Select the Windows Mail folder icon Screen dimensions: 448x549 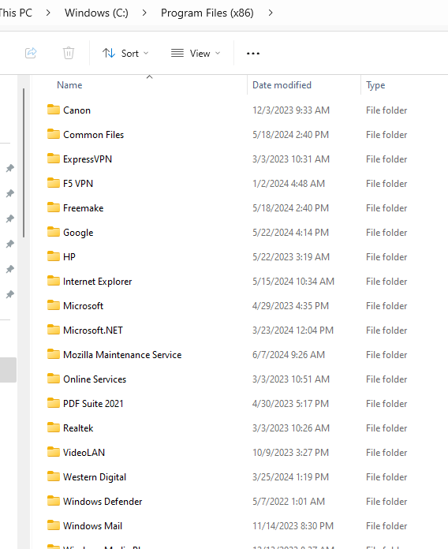[x=54, y=525]
